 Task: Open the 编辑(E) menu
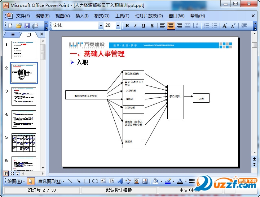click(x=43, y=16)
